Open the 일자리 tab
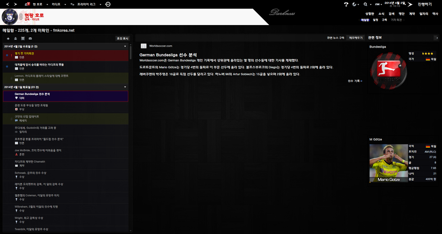 point(424,13)
